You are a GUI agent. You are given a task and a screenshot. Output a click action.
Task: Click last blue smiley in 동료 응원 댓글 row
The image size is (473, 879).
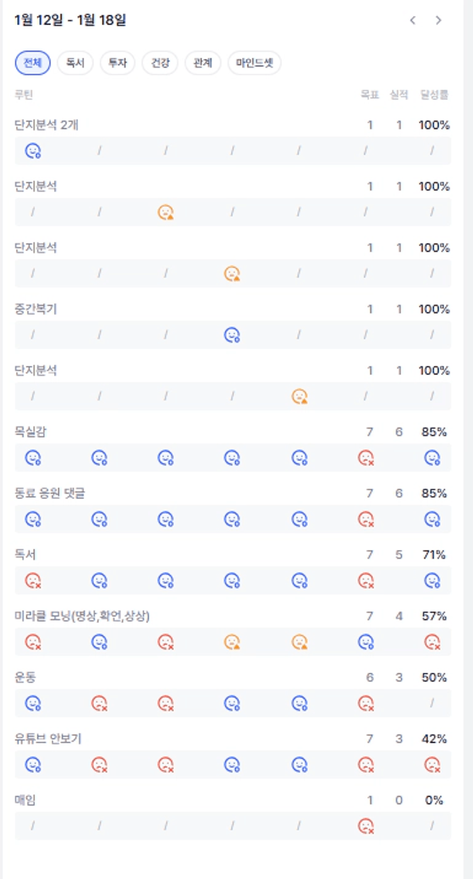pyautogui.click(x=432, y=519)
